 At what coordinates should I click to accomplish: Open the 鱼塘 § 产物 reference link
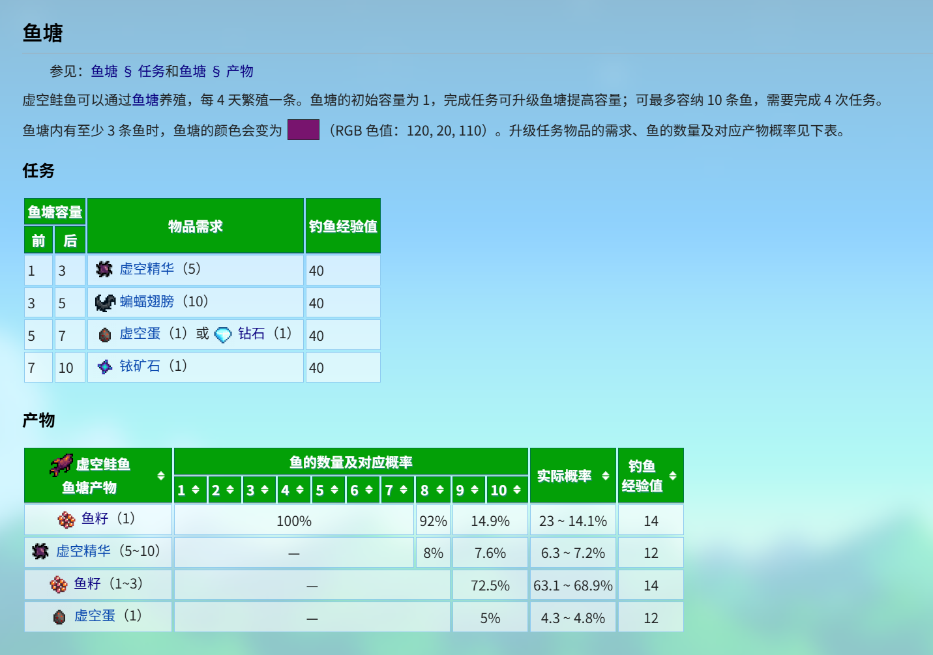pyautogui.click(x=216, y=71)
